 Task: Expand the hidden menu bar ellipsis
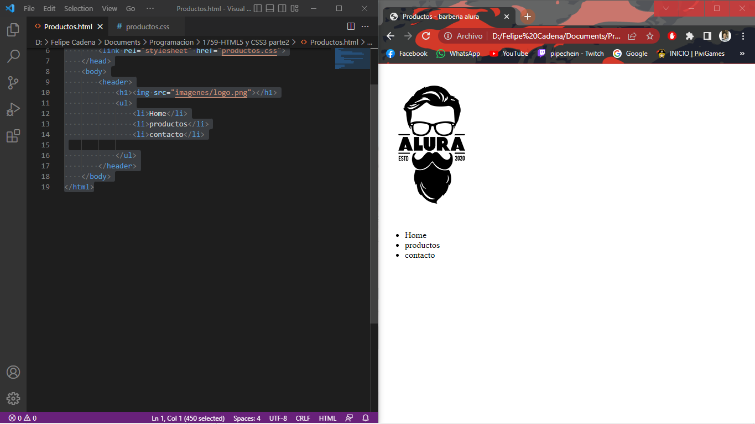pos(150,8)
